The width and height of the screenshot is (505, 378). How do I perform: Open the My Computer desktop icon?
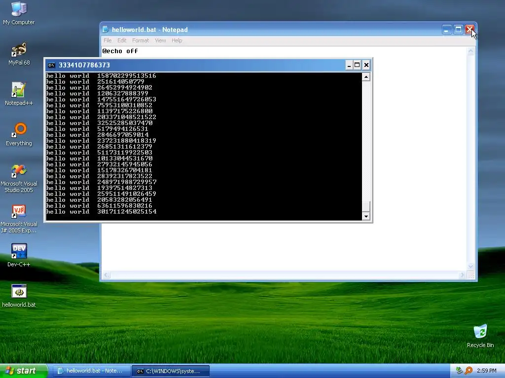(19, 13)
